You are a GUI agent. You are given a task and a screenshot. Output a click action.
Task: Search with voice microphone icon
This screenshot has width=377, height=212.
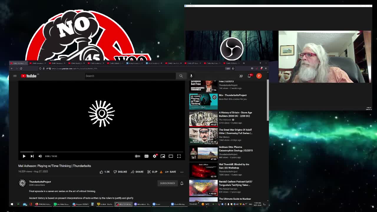pos(191,76)
